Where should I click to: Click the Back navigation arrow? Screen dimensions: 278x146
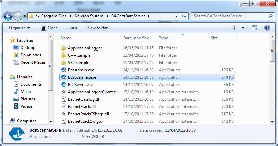coord(9,16)
